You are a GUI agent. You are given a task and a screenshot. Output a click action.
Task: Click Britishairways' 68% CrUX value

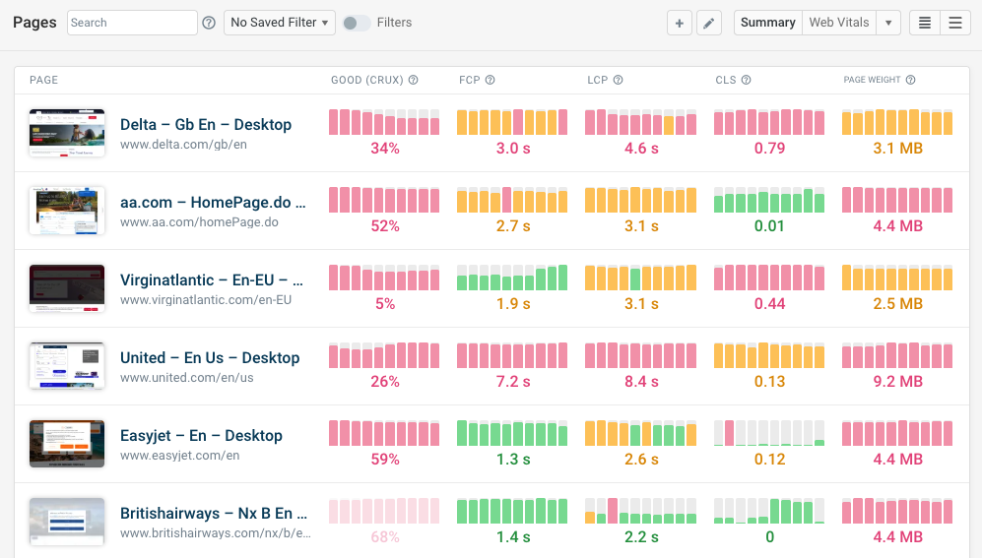point(384,536)
